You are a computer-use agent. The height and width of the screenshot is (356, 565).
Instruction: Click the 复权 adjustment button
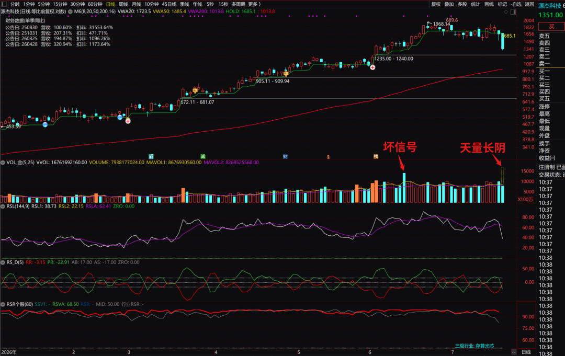pyautogui.click(x=436, y=4)
